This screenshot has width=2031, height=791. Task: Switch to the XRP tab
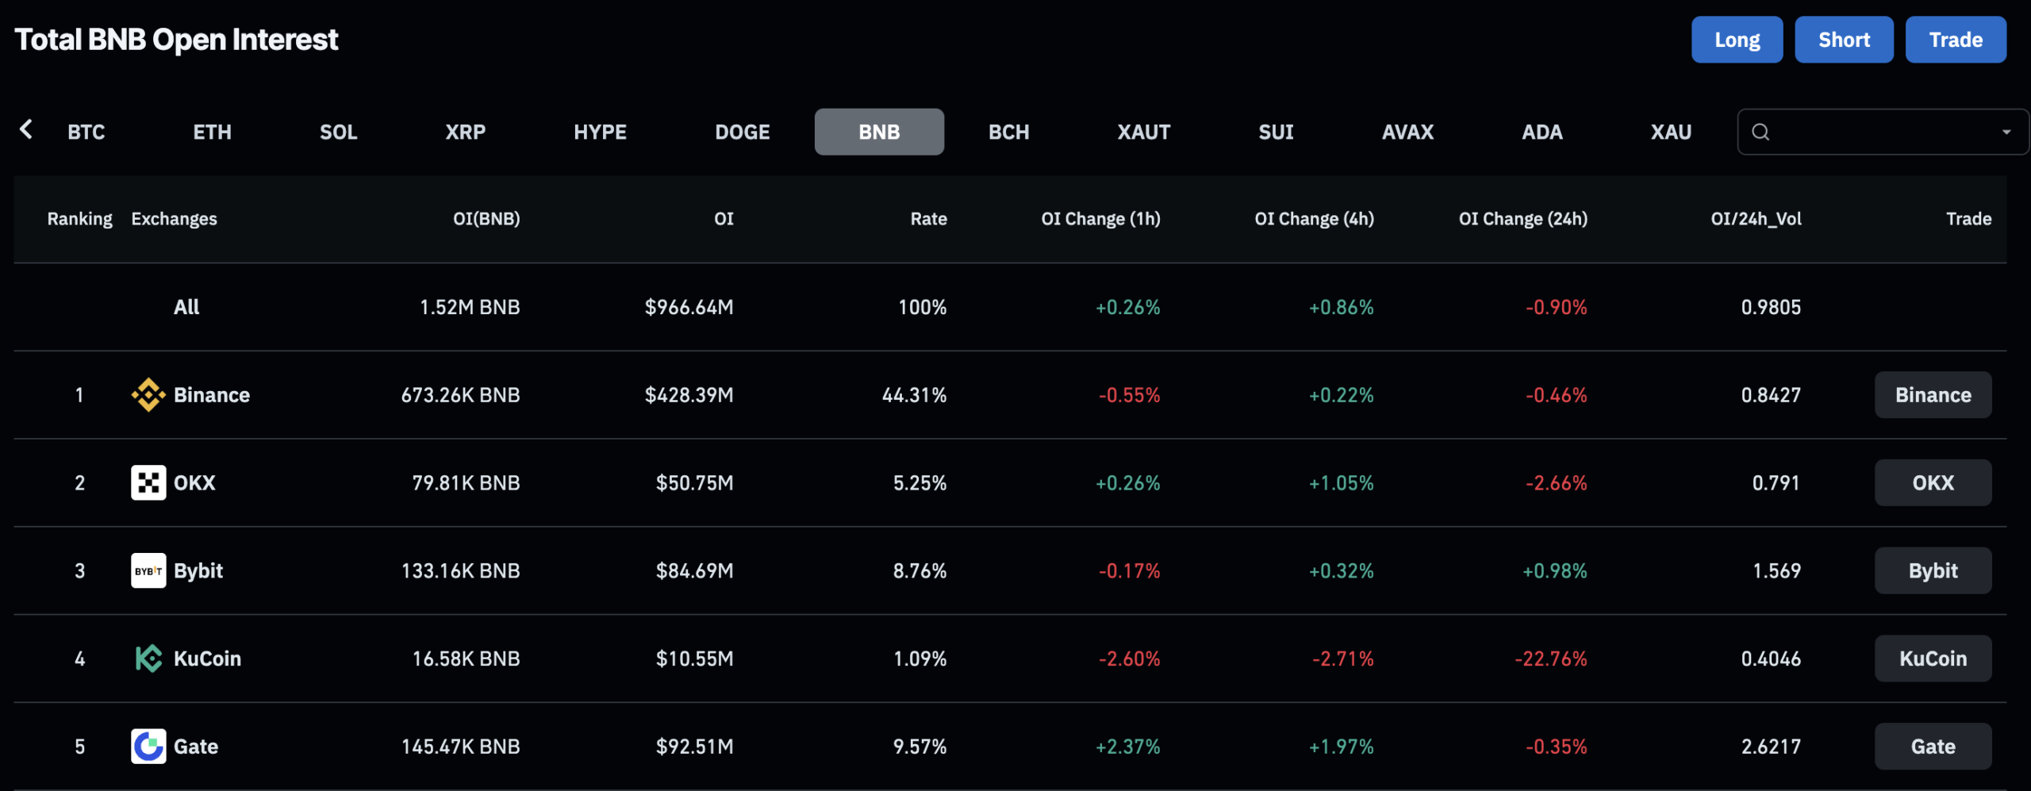pos(466,132)
